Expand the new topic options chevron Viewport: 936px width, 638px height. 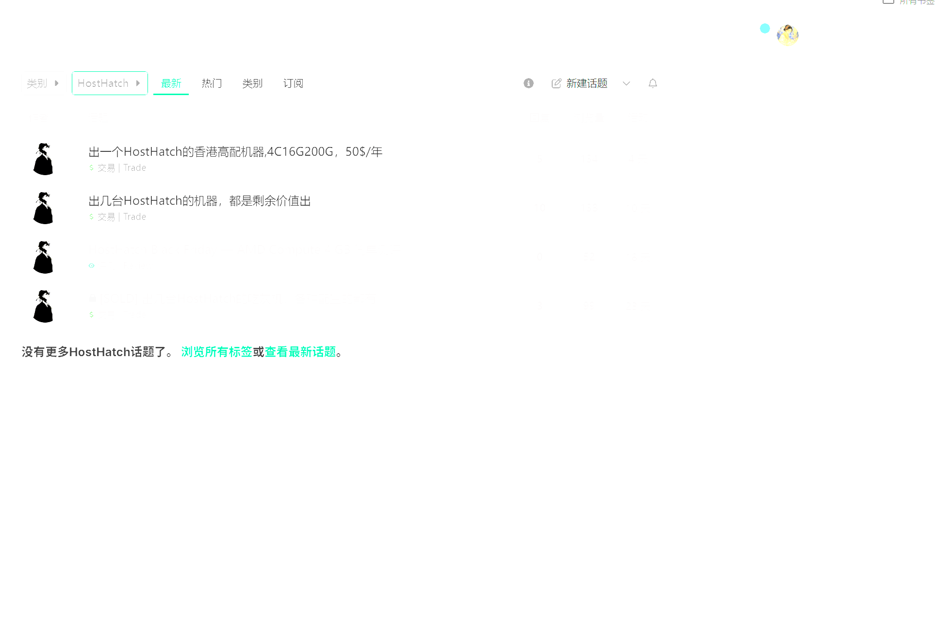coord(626,83)
